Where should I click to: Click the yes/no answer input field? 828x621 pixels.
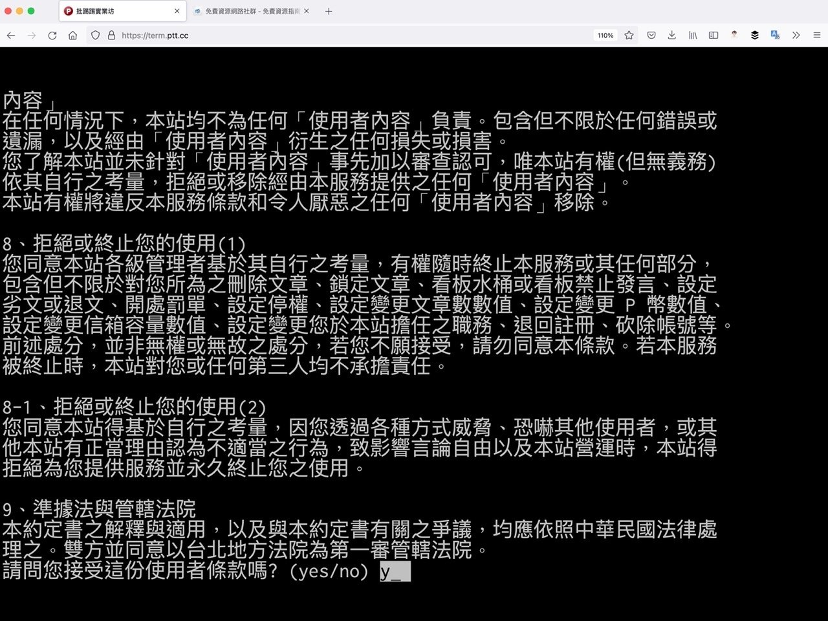point(395,571)
